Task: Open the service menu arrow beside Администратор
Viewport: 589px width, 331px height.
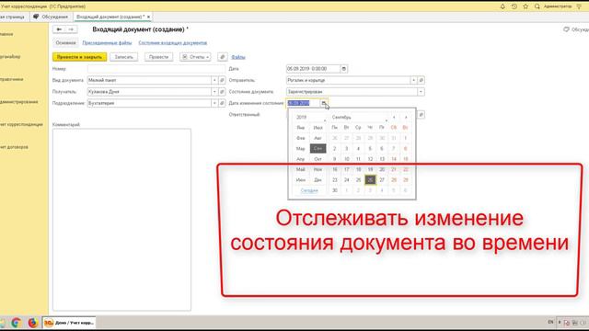Action: 579,6
